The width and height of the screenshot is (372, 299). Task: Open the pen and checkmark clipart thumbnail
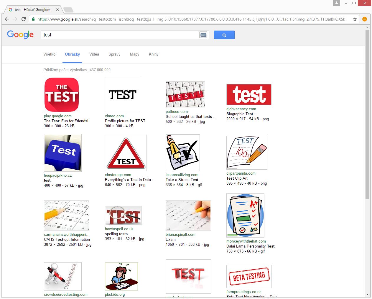[183, 153]
